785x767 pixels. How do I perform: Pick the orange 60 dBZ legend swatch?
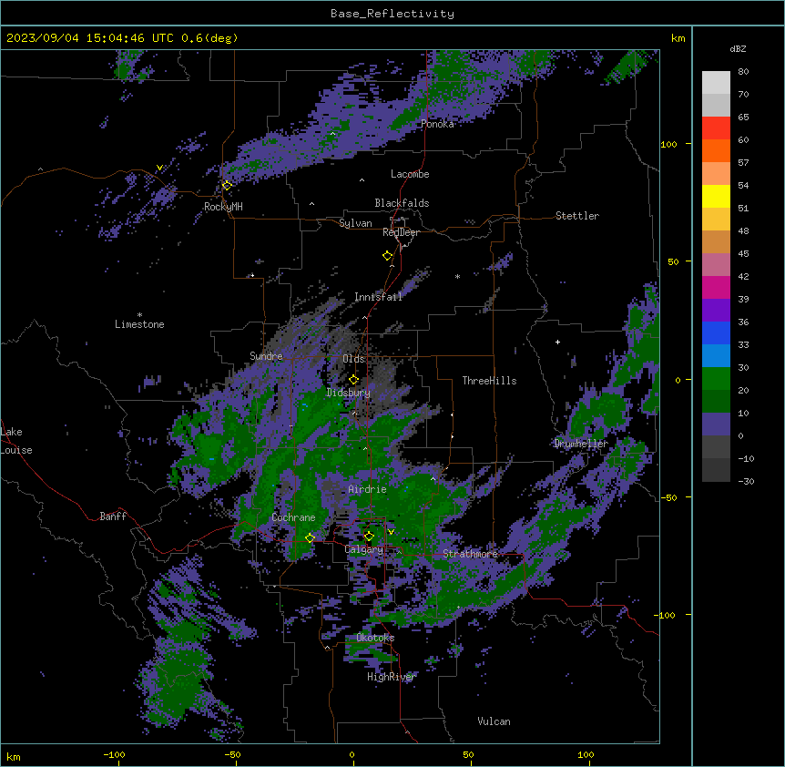tap(716, 150)
